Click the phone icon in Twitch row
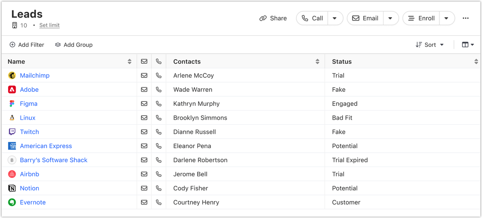482x220 pixels. click(159, 132)
